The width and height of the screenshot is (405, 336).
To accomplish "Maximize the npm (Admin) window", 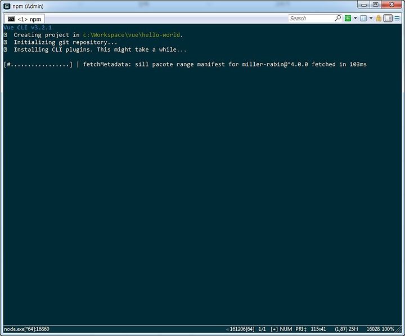I will (x=376, y=5).
